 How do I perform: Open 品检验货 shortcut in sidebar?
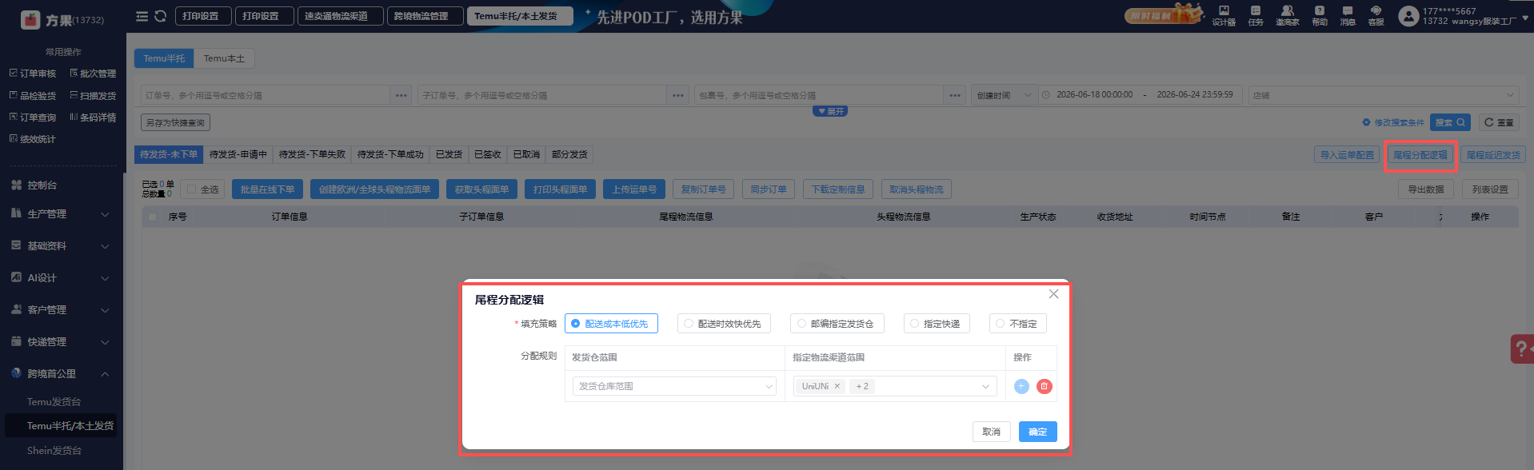[33, 96]
